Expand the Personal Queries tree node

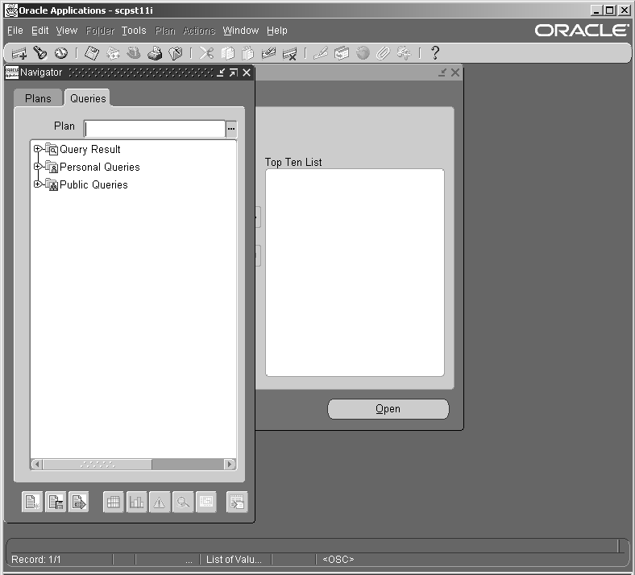coord(38,167)
